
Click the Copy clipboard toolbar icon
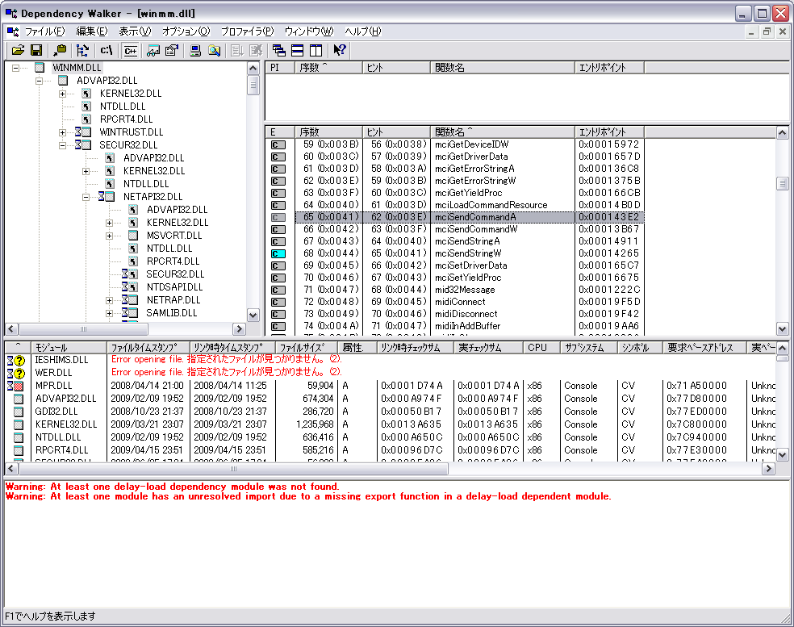61,50
